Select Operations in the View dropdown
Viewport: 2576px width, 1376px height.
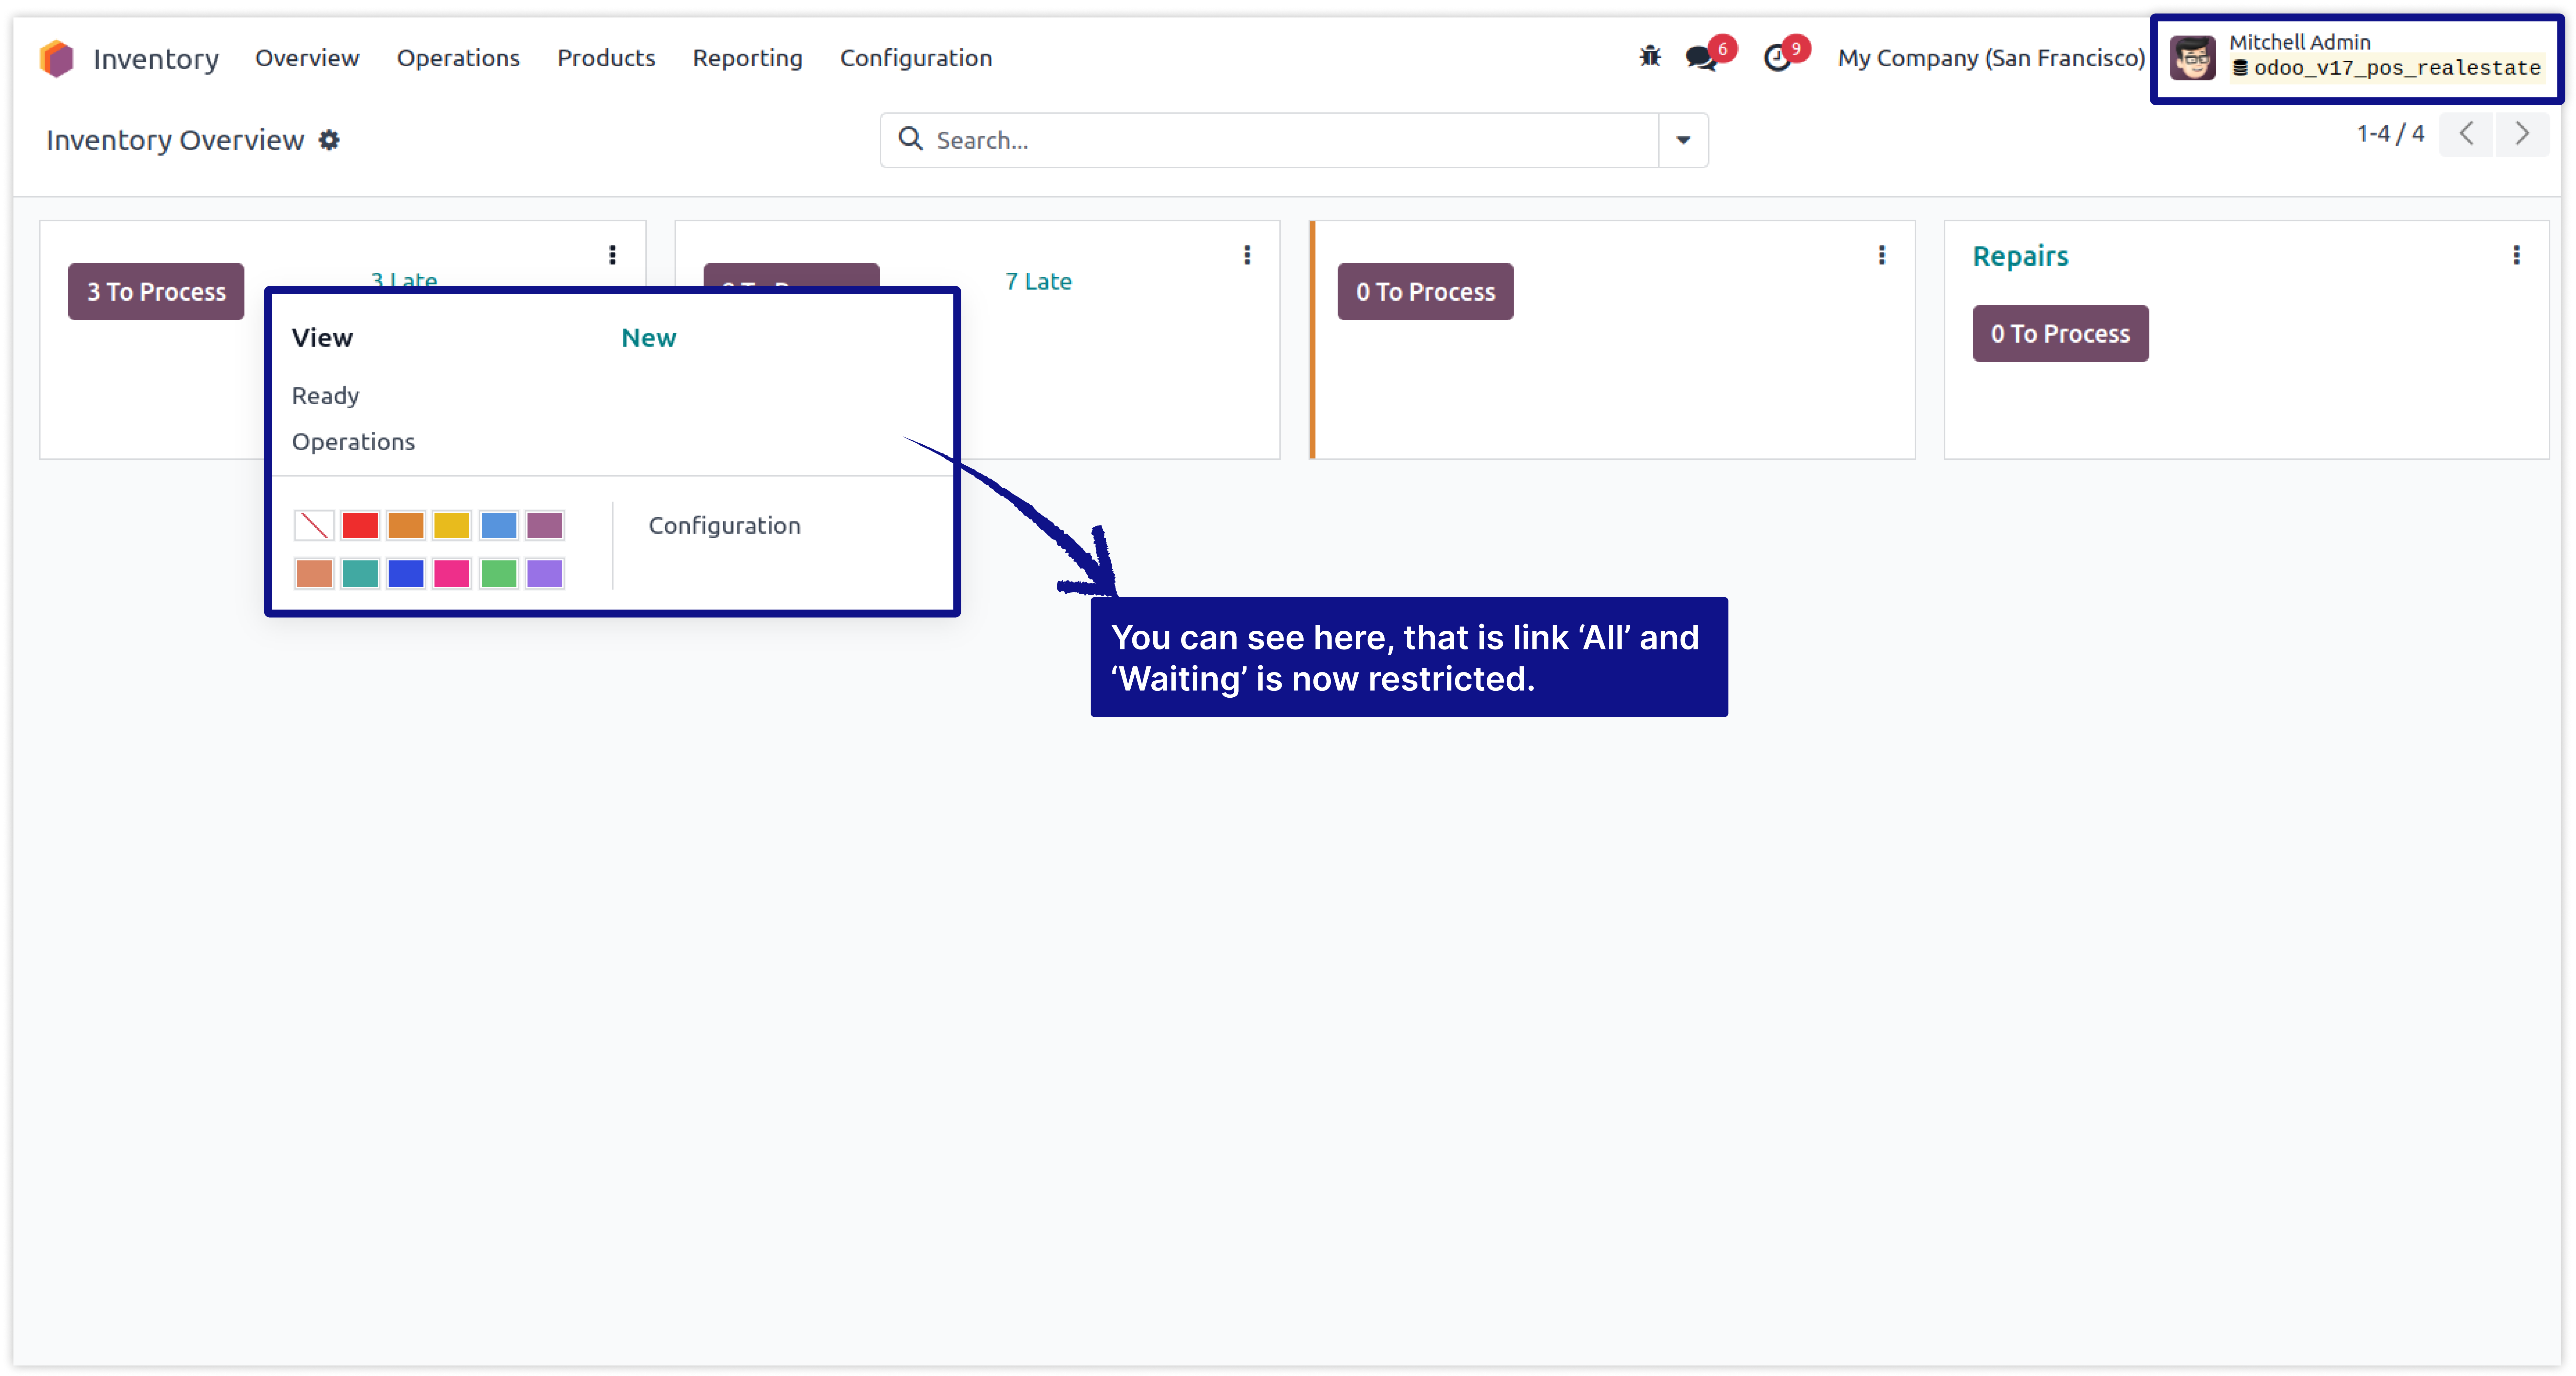[353, 442]
